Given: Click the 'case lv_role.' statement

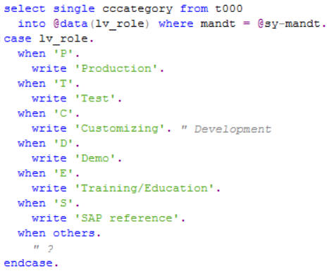Looking at the screenshot, I should (49, 39).
